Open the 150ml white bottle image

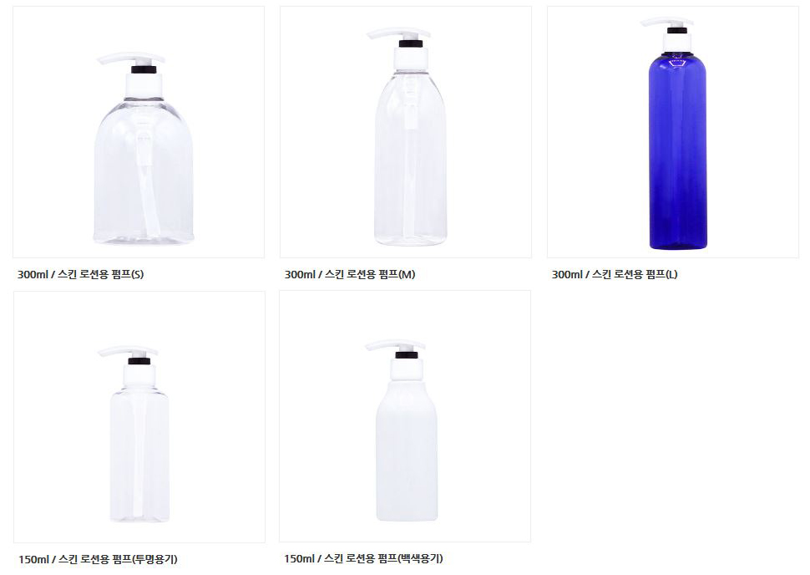[x=405, y=416]
